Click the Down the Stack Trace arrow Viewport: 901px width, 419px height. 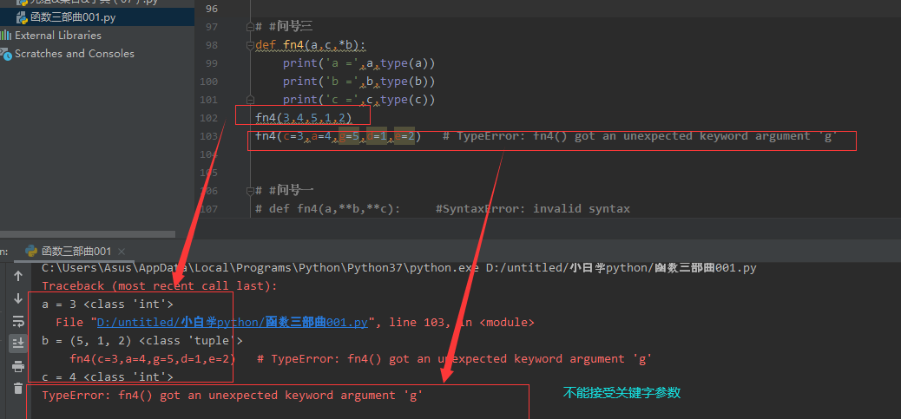(x=18, y=298)
